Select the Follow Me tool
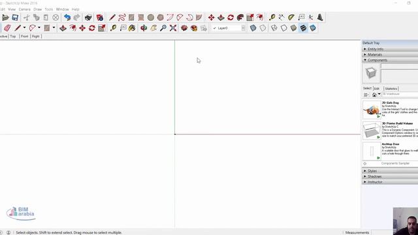 point(240,18)
